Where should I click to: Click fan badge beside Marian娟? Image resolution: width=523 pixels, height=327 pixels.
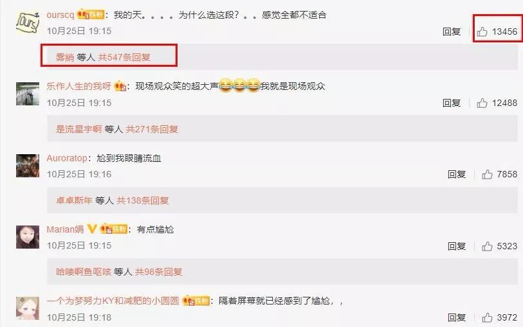pyautogui.click(x=114, y=229)
